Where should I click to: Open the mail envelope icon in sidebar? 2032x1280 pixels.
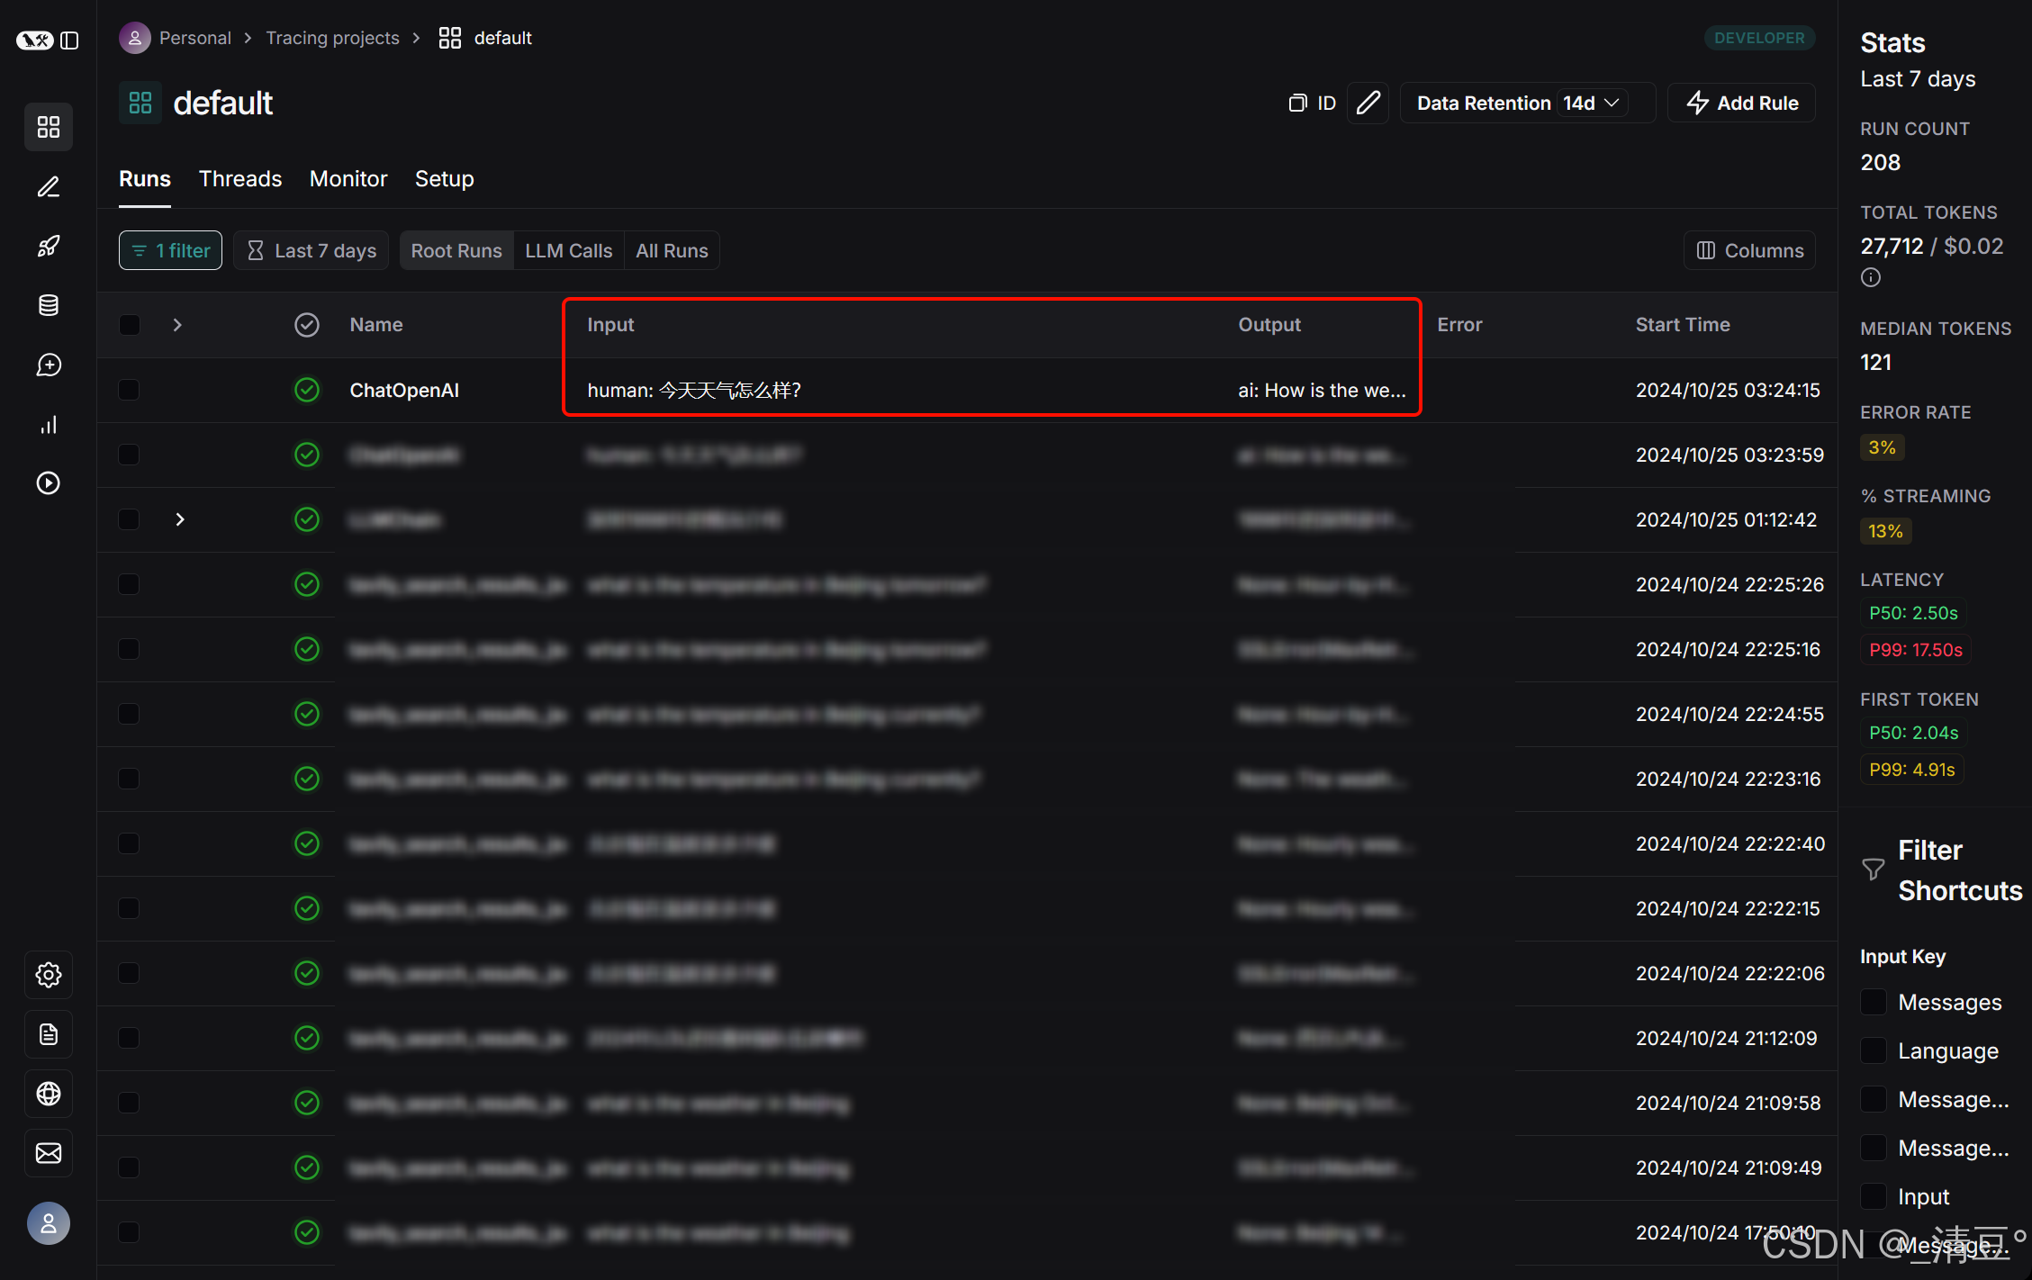(x=49, y=1153)
